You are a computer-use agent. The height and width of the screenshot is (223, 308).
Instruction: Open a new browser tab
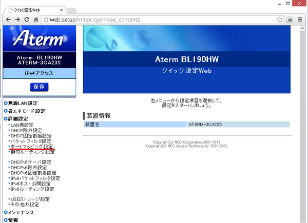click(72, 10)
